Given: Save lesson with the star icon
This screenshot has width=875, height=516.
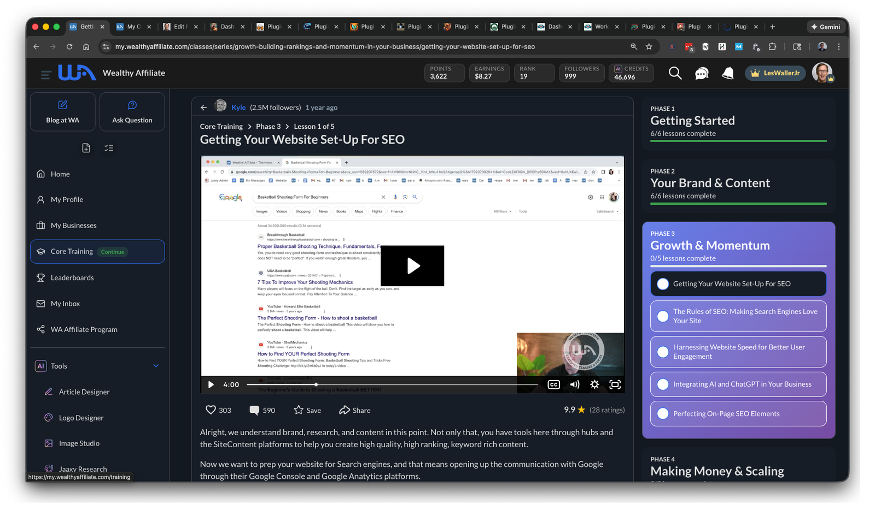Looking at the screenshot, I should click(x=299, y=410).
